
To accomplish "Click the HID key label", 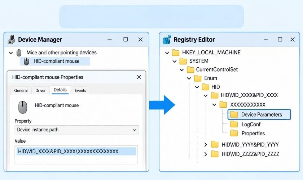I will click(215, 87).
